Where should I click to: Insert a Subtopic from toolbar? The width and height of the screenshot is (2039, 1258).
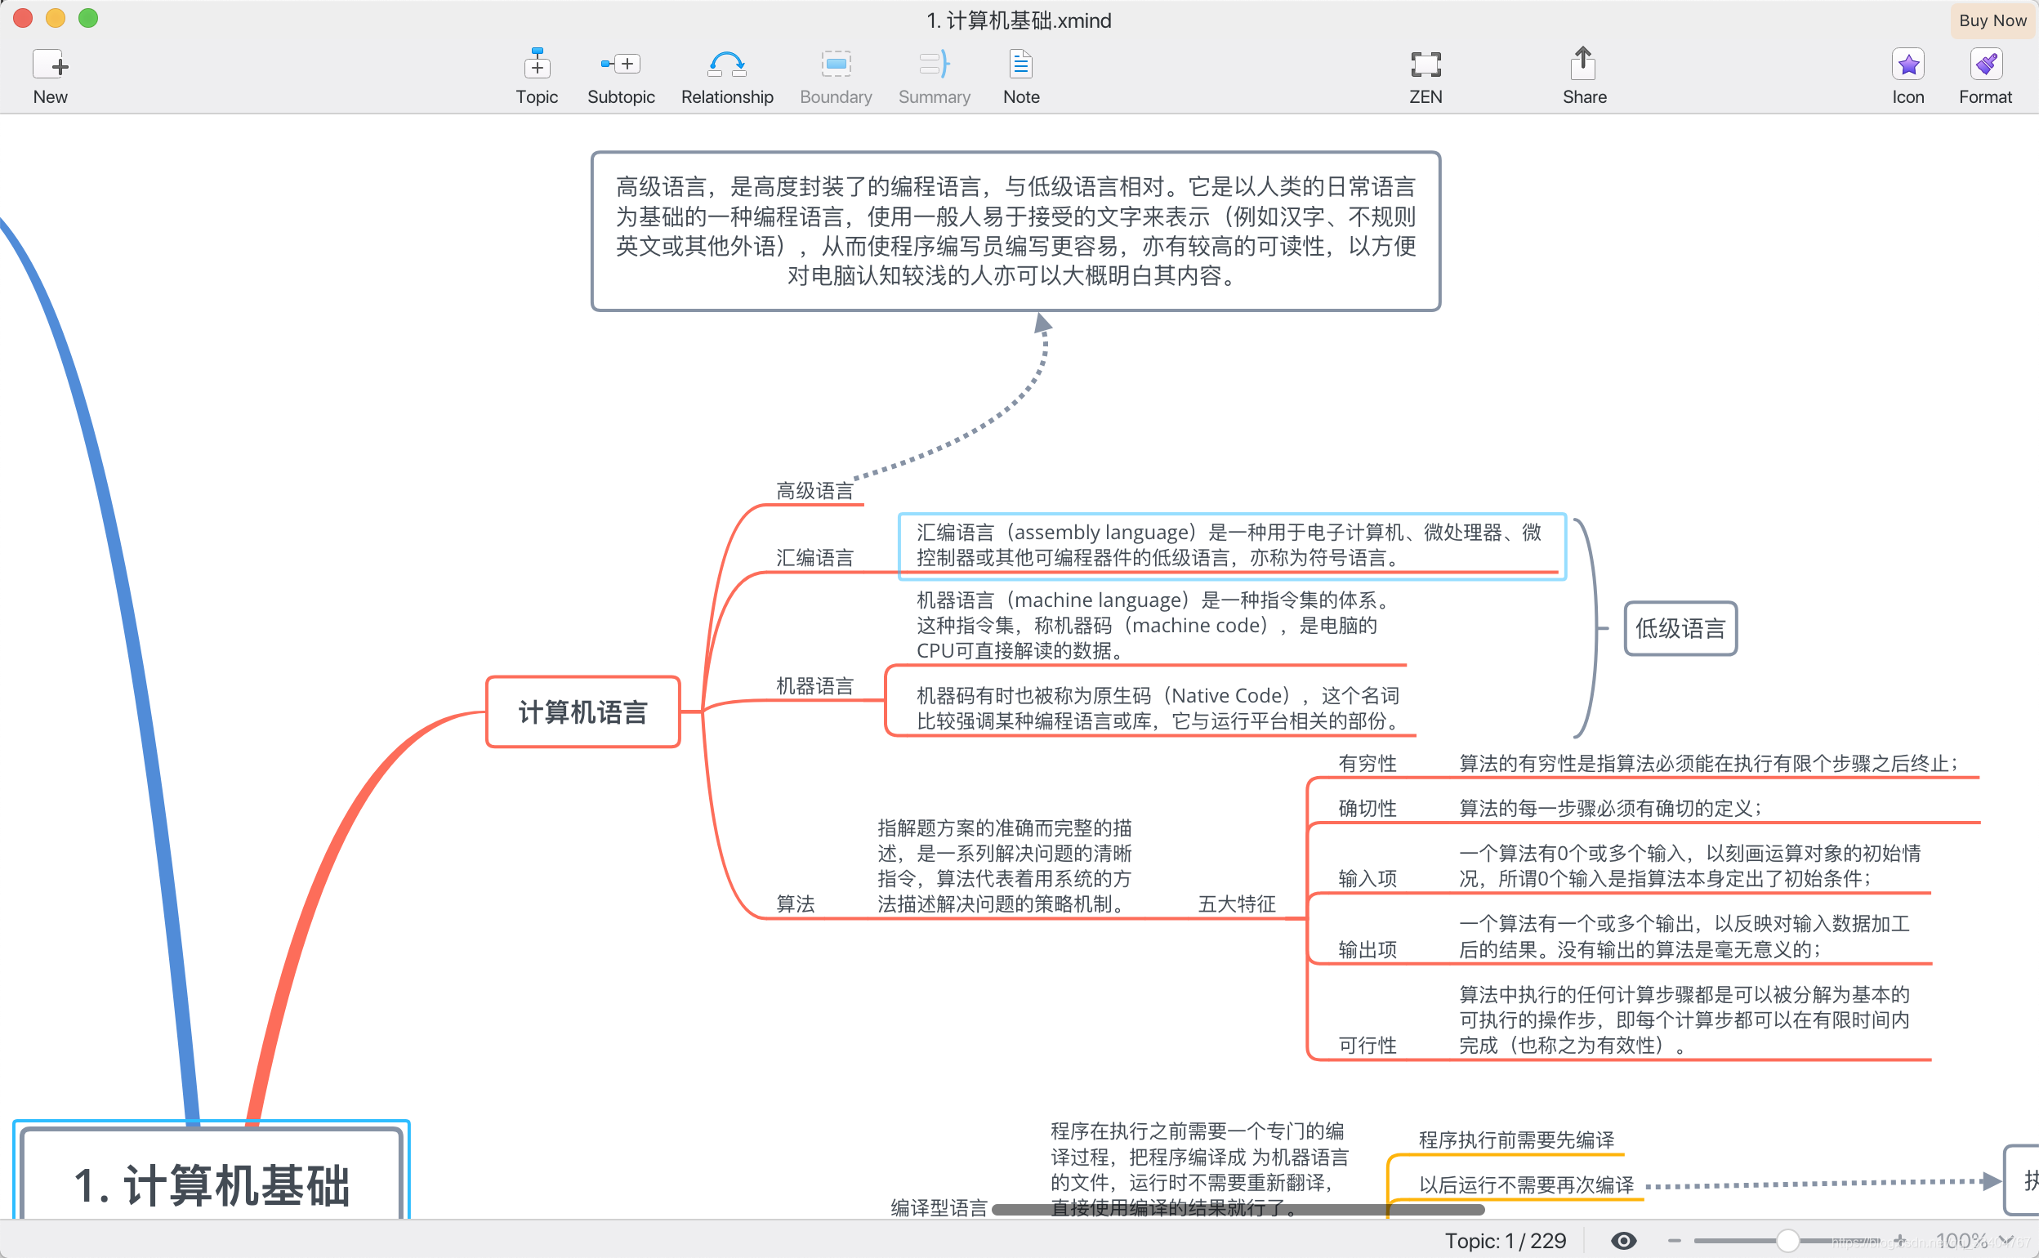coord(621,64)
